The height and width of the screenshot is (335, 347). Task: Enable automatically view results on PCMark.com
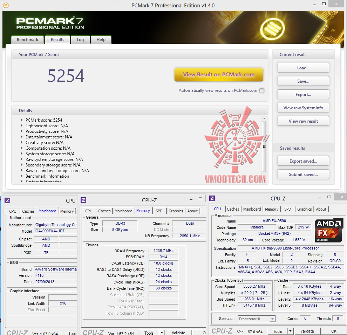click(261, 90)
